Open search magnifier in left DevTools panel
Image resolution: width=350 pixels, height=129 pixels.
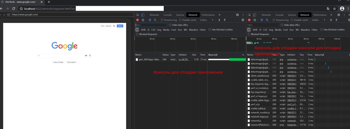point(155,20)
